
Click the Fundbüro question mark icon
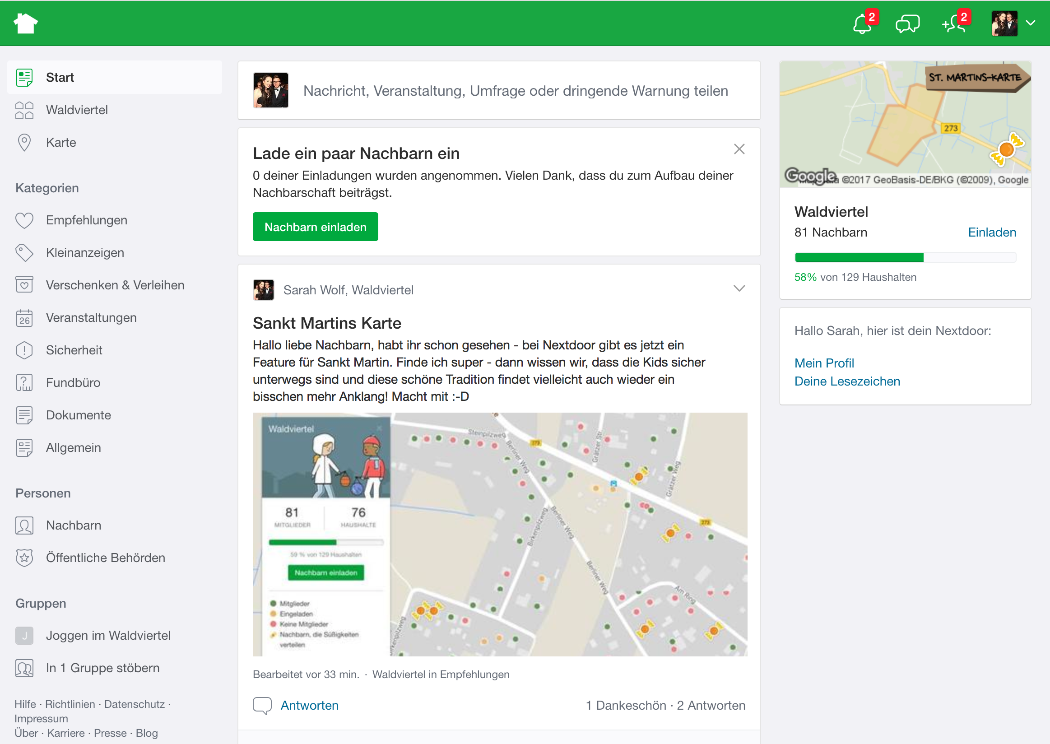[x=24, y=382]
